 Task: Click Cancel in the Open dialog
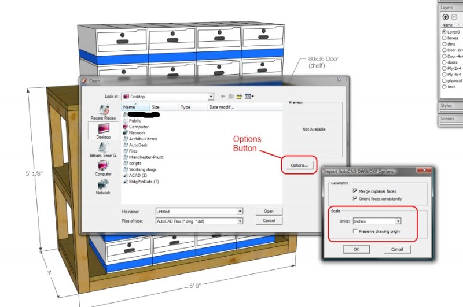pos(269,221)
